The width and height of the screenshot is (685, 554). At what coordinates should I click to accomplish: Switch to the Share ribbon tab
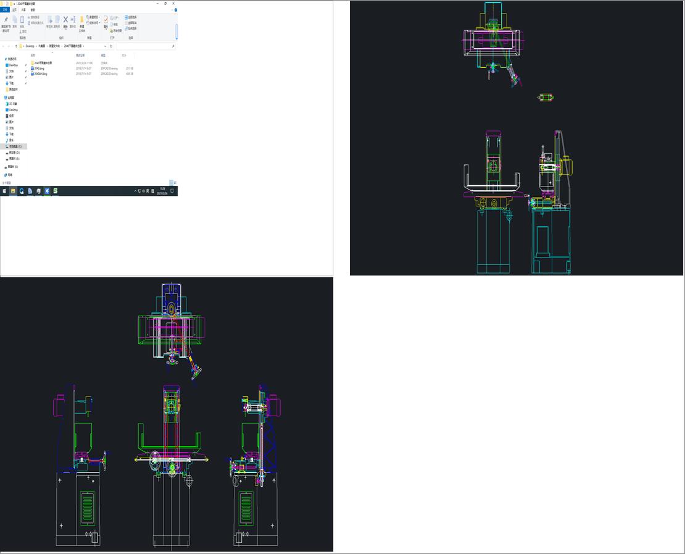(x=23, y=10)
